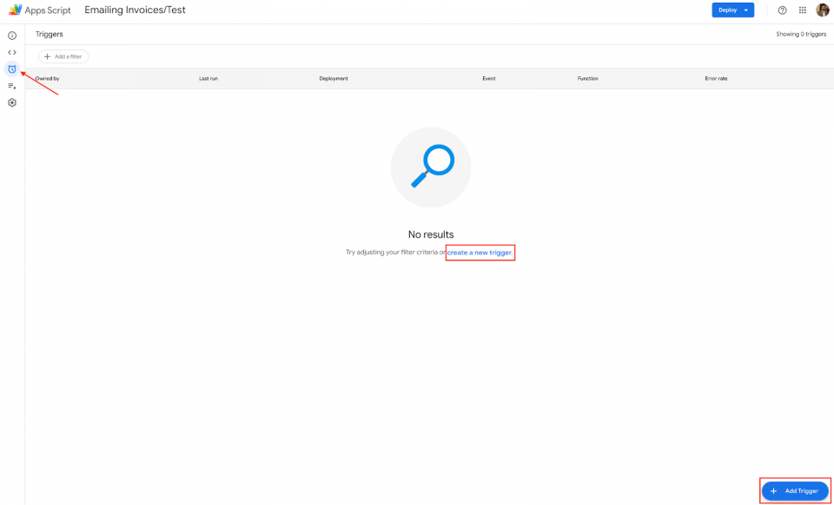
Task: Sort triggers by the Owned by column
Action: (x=45, y=78)
